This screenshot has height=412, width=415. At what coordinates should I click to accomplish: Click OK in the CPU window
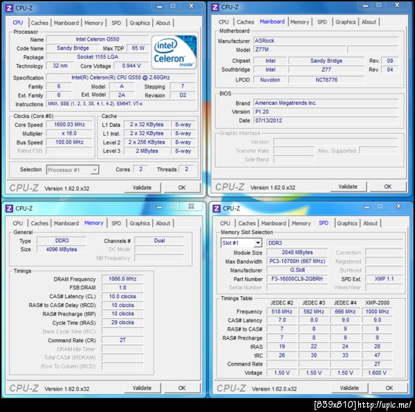[182, 188]
